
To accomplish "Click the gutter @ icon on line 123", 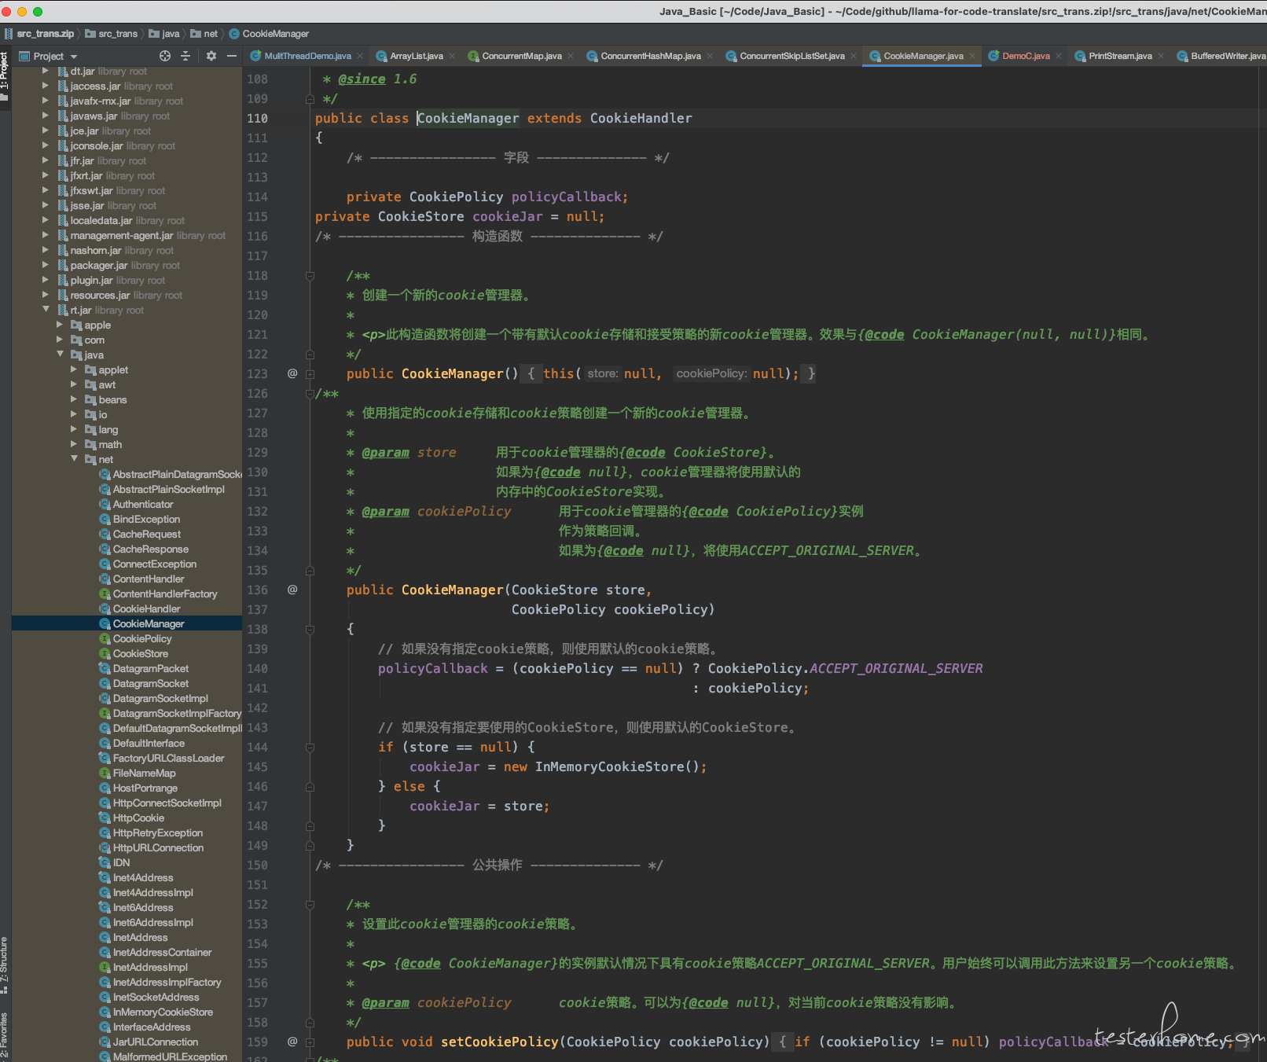I will [x=292, y=373].
